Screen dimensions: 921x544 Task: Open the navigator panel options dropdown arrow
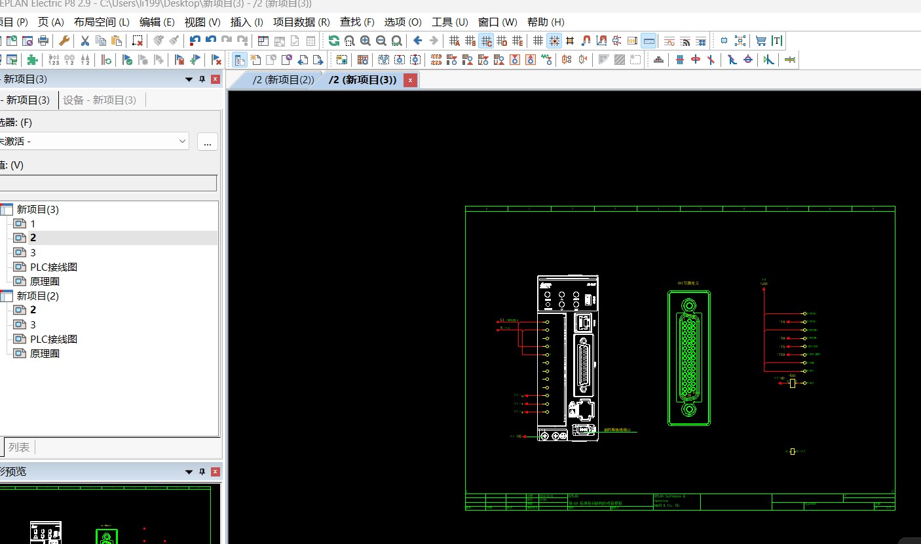click(189, 79)
